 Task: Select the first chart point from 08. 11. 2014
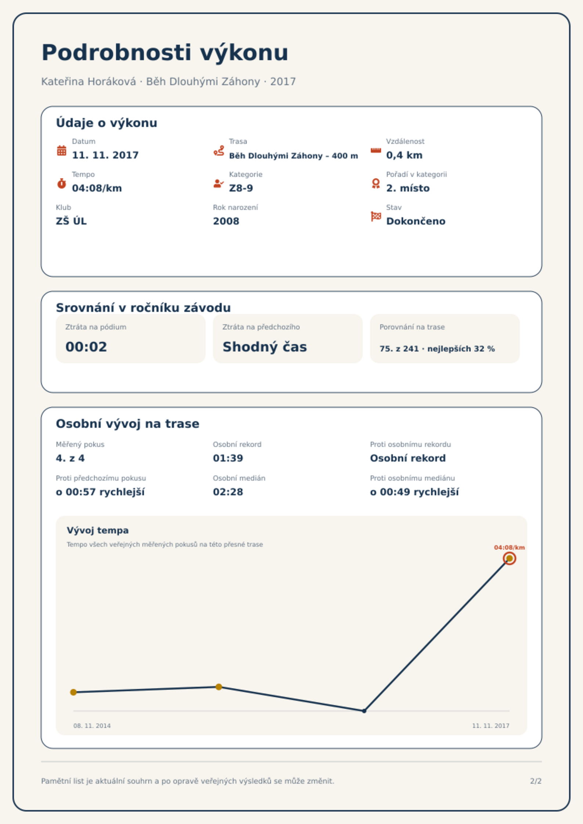[x=73, y=692]
